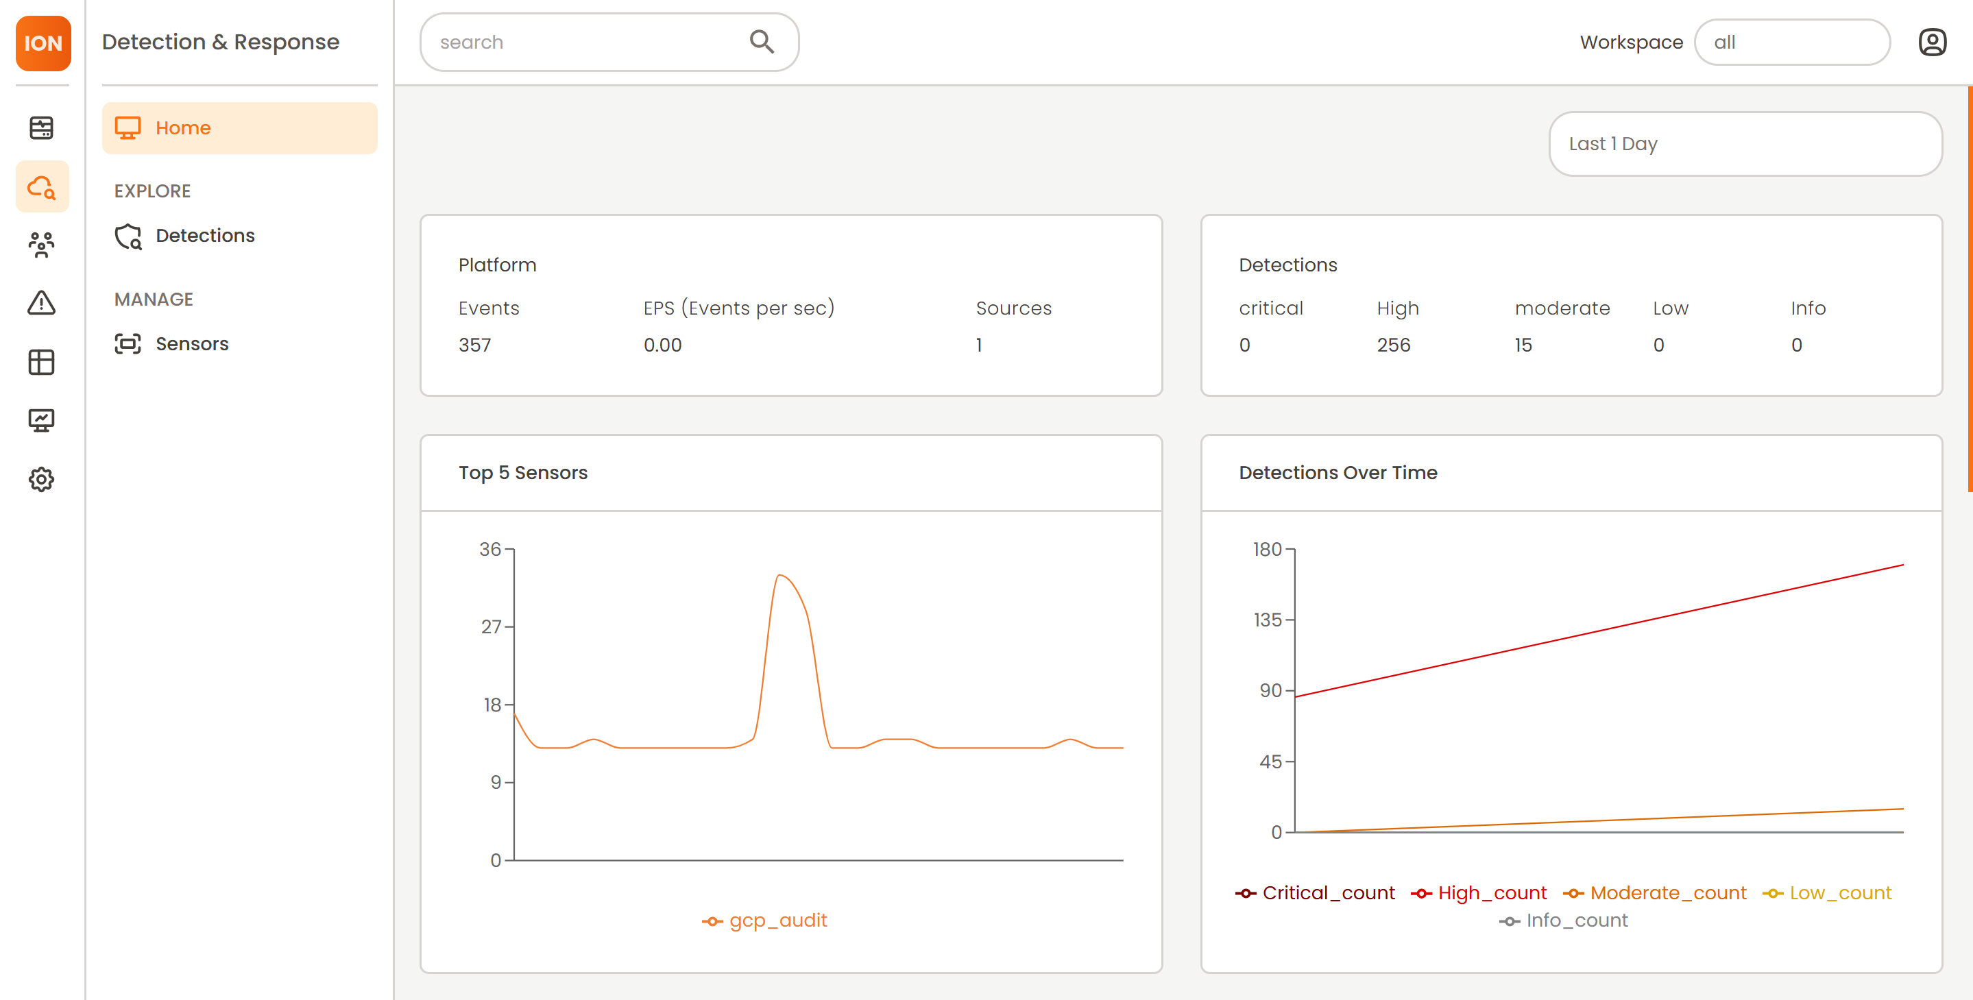Open the Last 1 Day time range dropdown
This screenshot has width=1973, height=1000.
tap(1745, 144)
